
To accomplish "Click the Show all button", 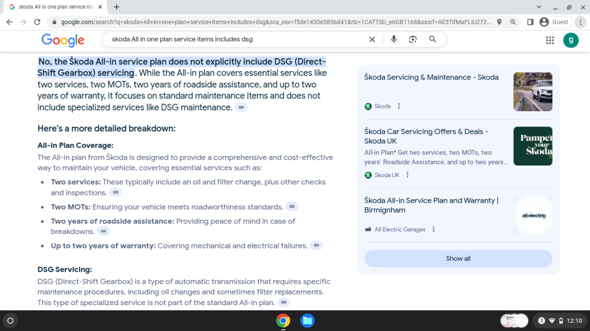I will coord(458,259).
